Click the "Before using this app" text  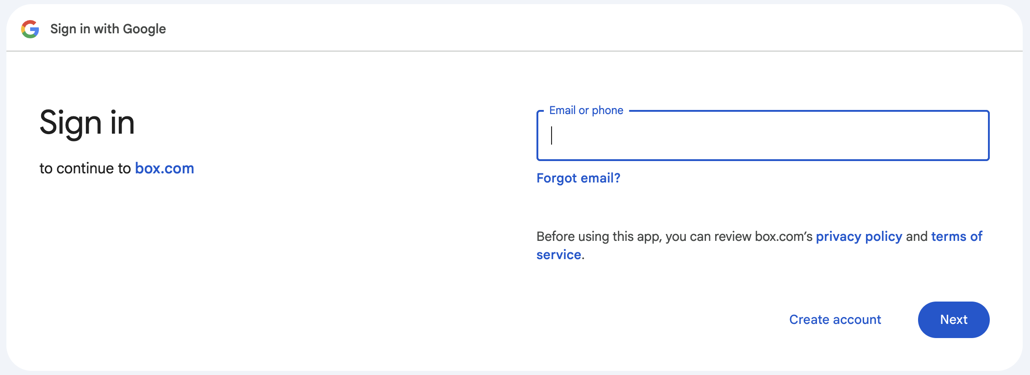coord(599,236)
